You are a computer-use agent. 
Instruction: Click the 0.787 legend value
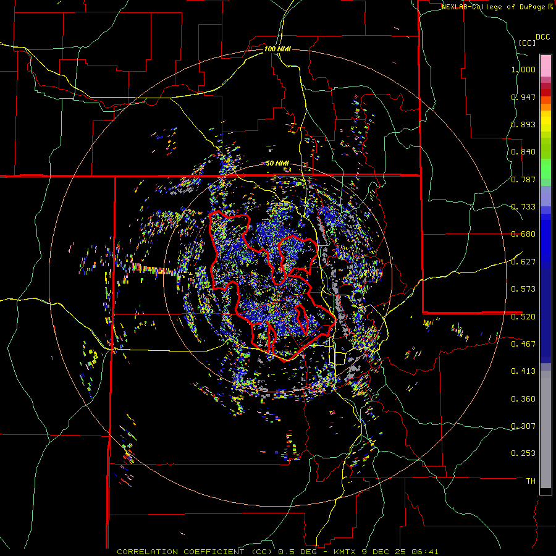click(x=523, y=179)
